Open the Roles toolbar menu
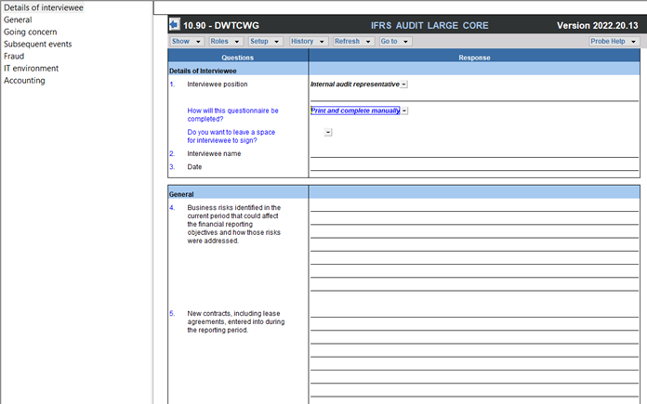The image size is (647, 404). coord(225,42)
